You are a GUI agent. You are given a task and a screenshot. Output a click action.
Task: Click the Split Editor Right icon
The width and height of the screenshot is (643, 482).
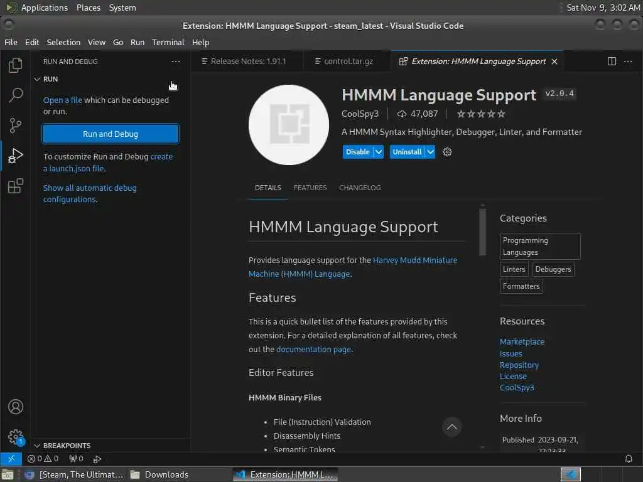pos(612,62)
